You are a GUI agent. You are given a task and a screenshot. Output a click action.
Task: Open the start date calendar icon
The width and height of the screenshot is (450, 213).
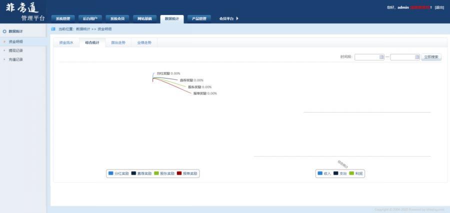point(381,57)
